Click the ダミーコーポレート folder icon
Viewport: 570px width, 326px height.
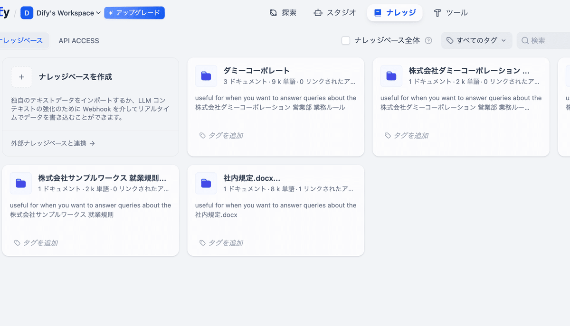click(206, 75)
